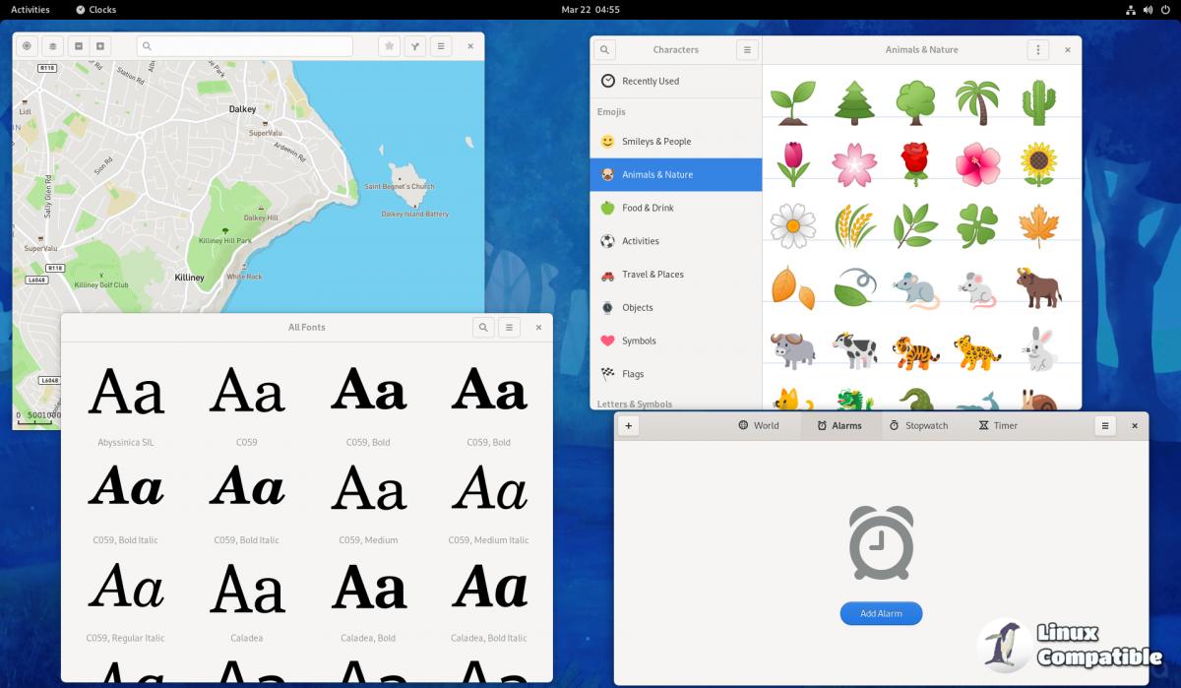Open the C059, Regular Italic font preview
This screenshot has width=1181, height=688.
click(126, 599)
